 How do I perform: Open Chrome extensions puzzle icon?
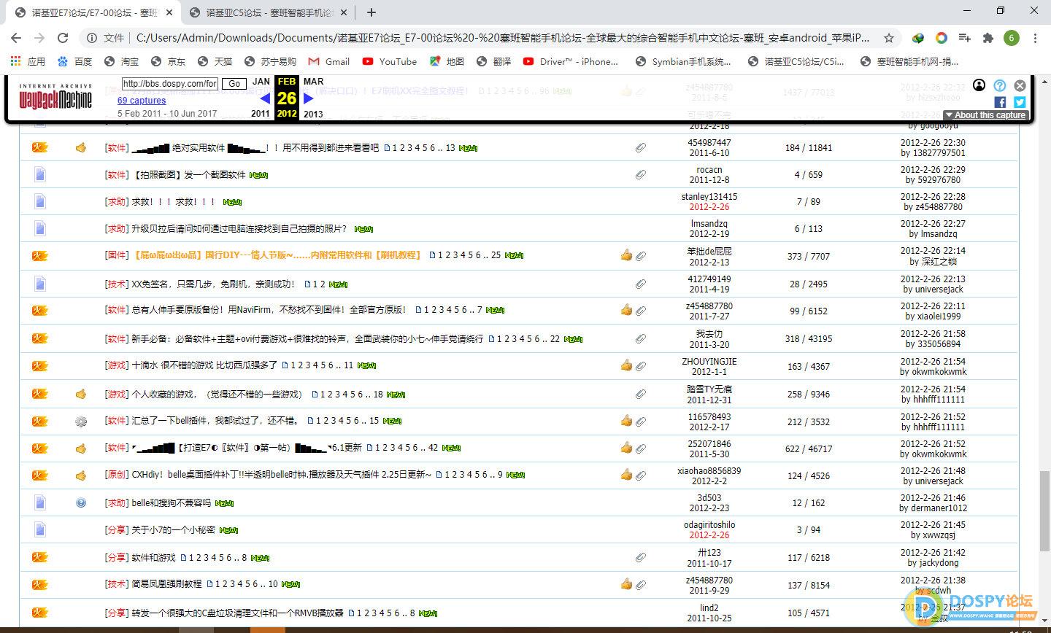click(x=988, y=38)
